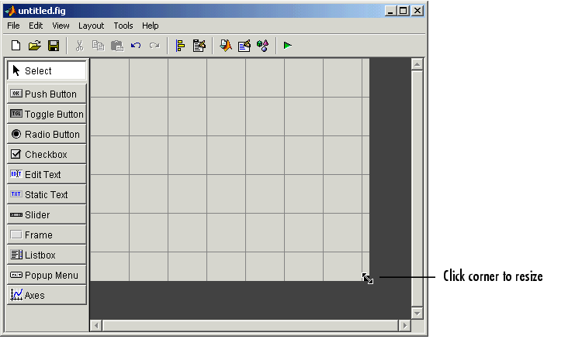Click the New file toolbar icon

[16, 46]
